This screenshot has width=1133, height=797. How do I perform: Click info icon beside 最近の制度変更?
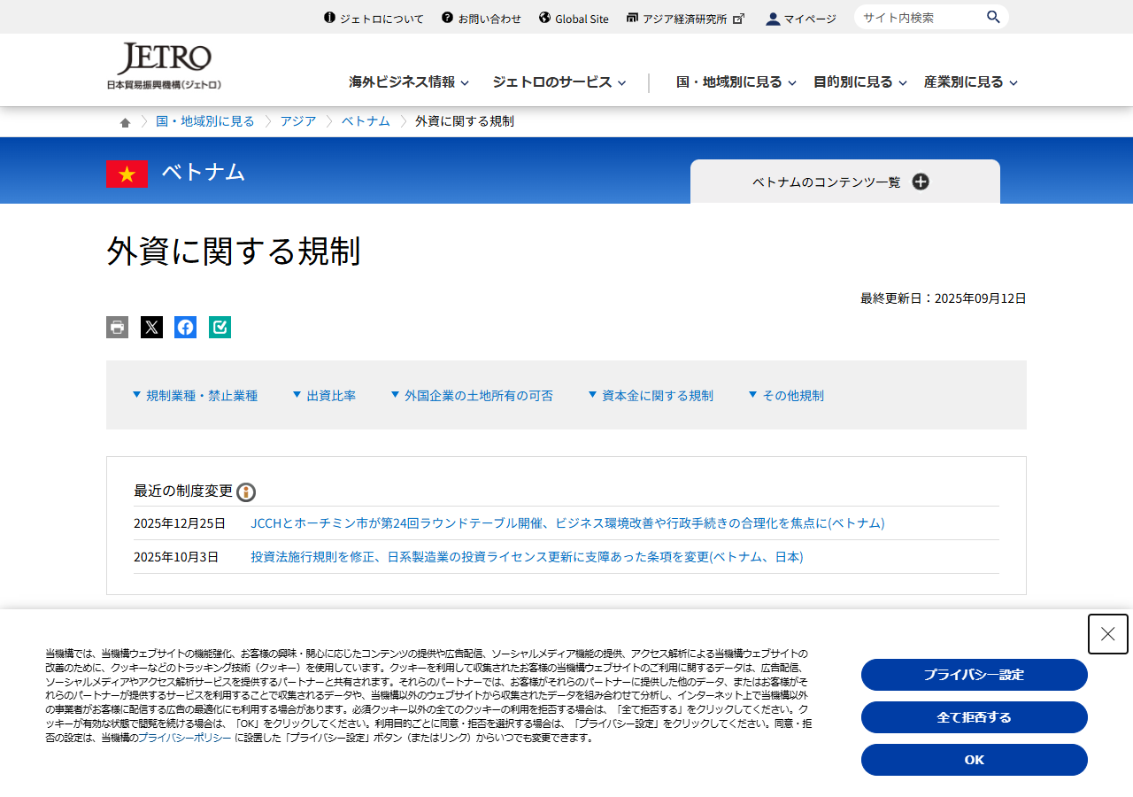246,492
